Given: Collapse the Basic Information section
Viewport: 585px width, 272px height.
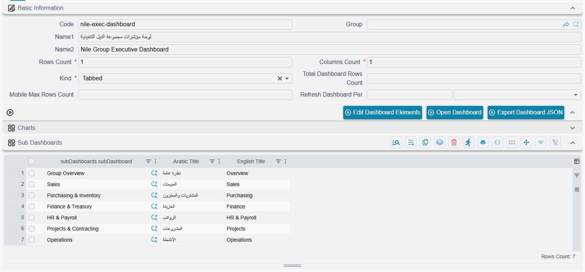Looking at the screenshot, I should point(573,8).
